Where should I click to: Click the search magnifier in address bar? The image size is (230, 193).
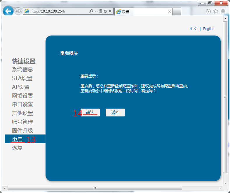(x=91, y=11)
